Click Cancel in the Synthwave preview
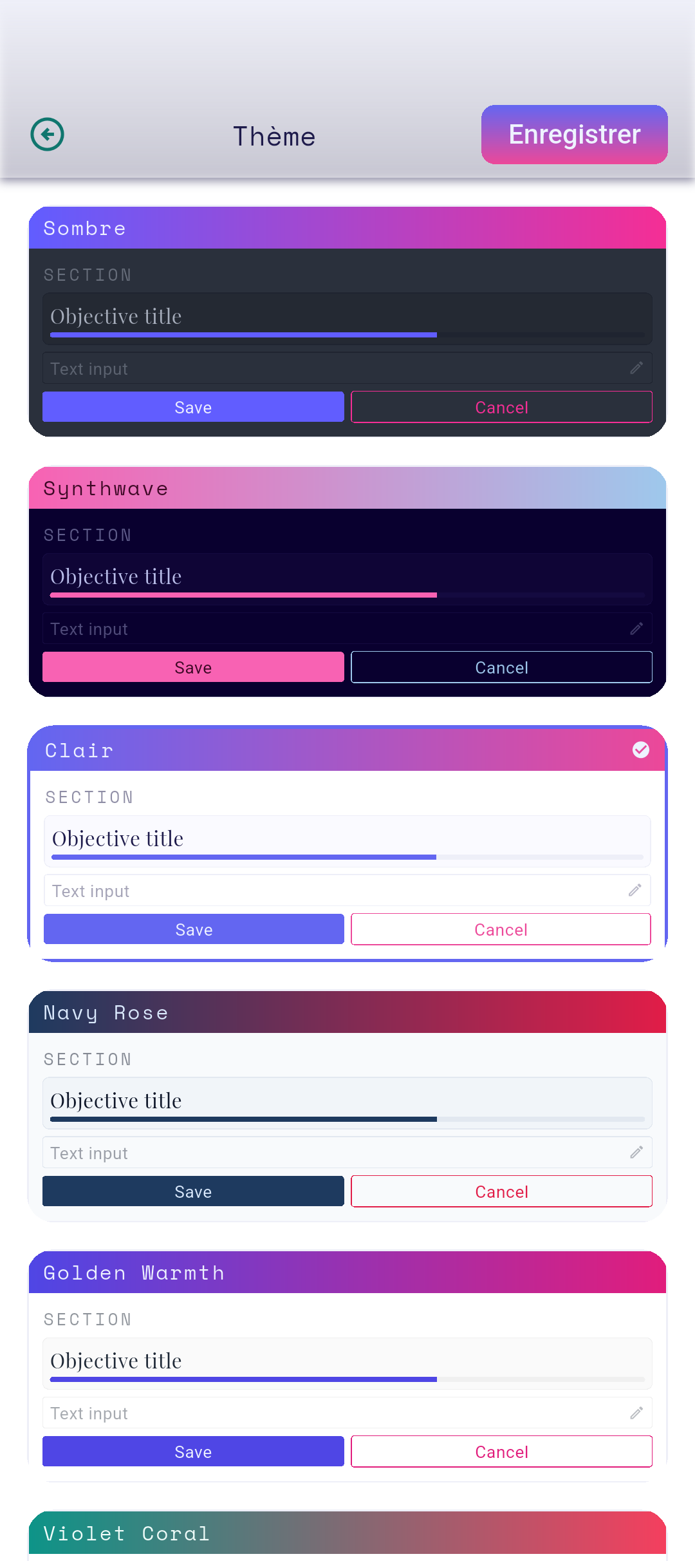 click(502, 667)
